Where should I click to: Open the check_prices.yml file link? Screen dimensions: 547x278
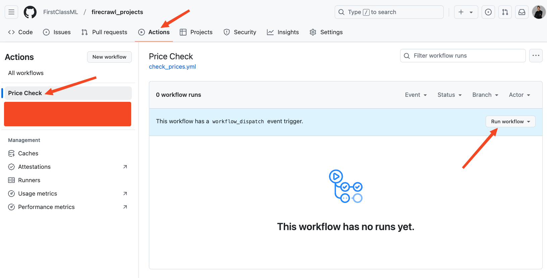(172, 67)
